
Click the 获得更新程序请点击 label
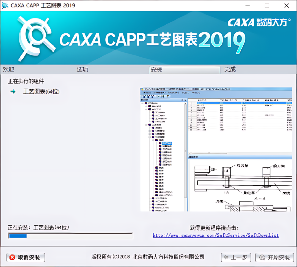point(214,228)
